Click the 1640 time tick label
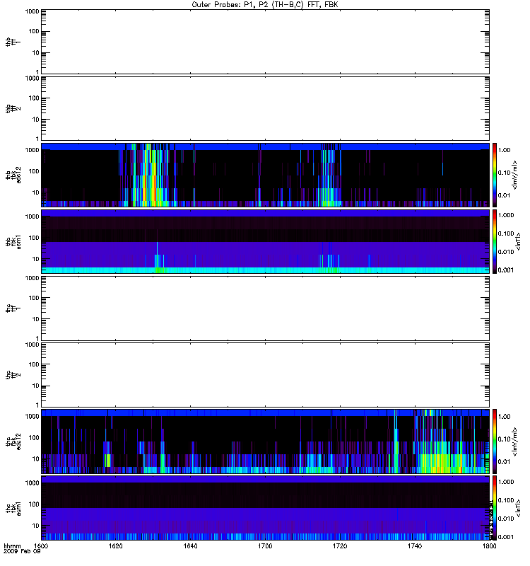This screenshot has width=530, height=566. pyautogui.click(x=190, y=546)
